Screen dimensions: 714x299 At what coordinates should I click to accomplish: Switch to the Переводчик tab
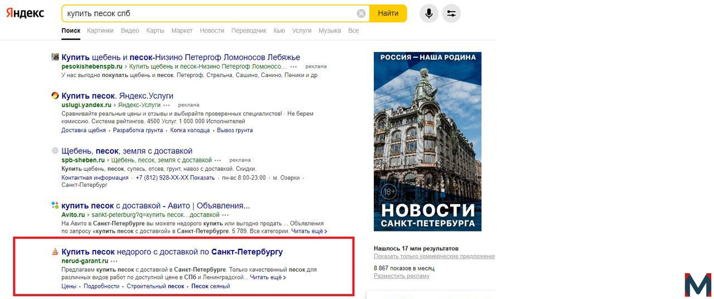[249, 31]
